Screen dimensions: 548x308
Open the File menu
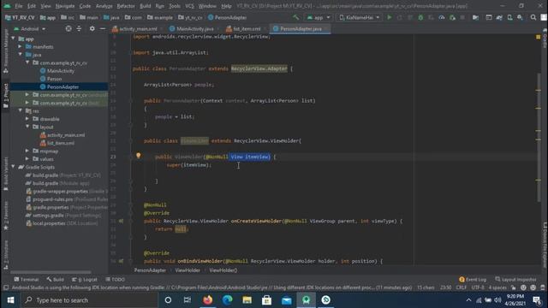(19, 6)
